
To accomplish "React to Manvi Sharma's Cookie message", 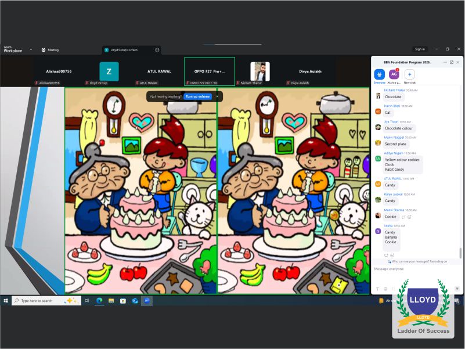I will [409, 217].
